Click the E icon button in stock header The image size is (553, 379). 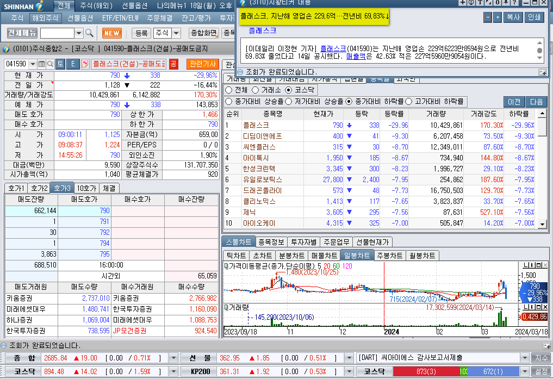point(73,64)
